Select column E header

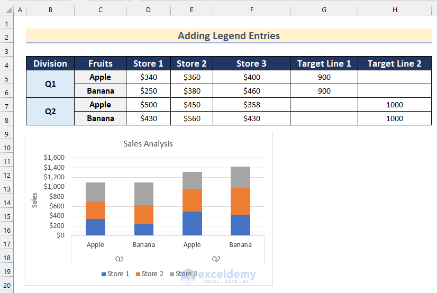192,10
